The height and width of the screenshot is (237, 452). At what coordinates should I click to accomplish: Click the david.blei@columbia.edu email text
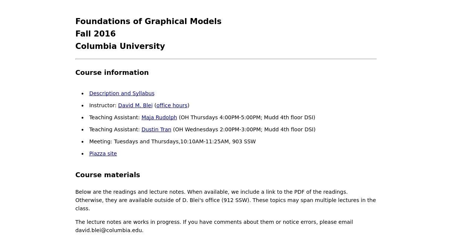click(x=109, y=230)
